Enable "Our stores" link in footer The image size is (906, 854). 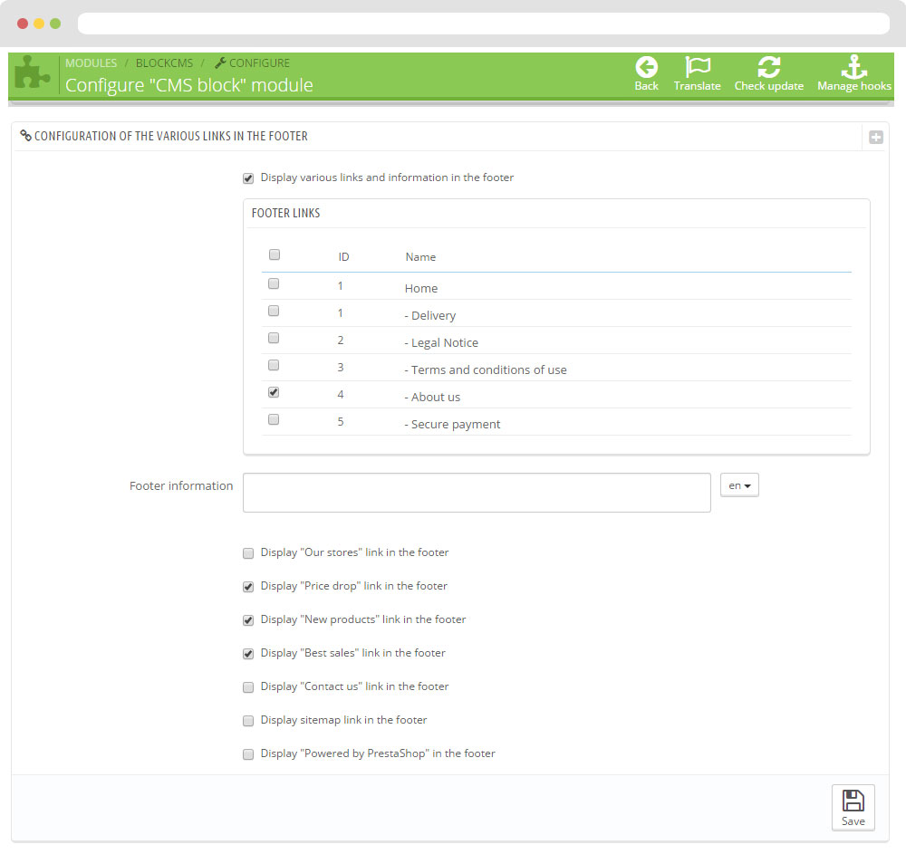[x=248, y=553]
